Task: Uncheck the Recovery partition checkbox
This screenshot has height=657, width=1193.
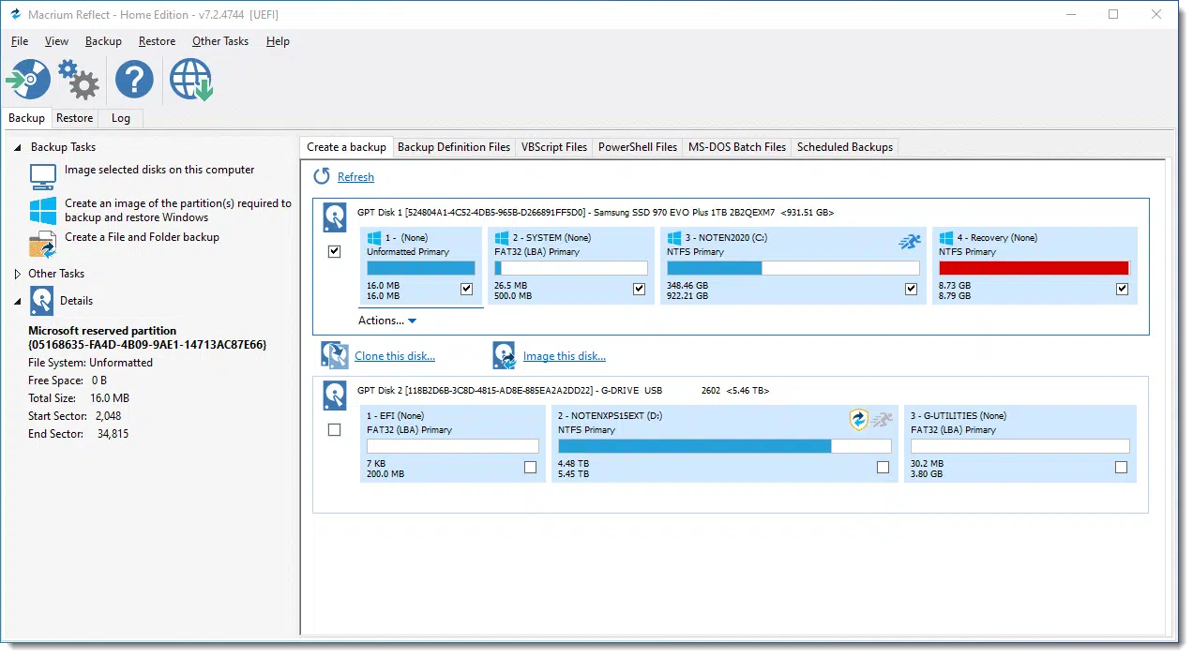Action: pyautogui.click(x=1123, y=290)
